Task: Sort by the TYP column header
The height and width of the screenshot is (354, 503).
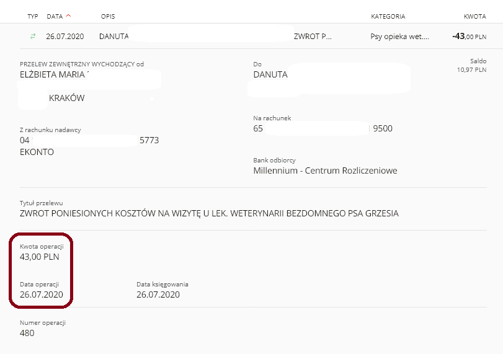Action: [33, 16]
